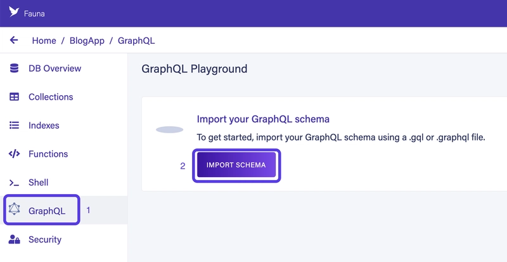Click the DB Overview database icon
The image size is (507, 262).
pos(14,69)
